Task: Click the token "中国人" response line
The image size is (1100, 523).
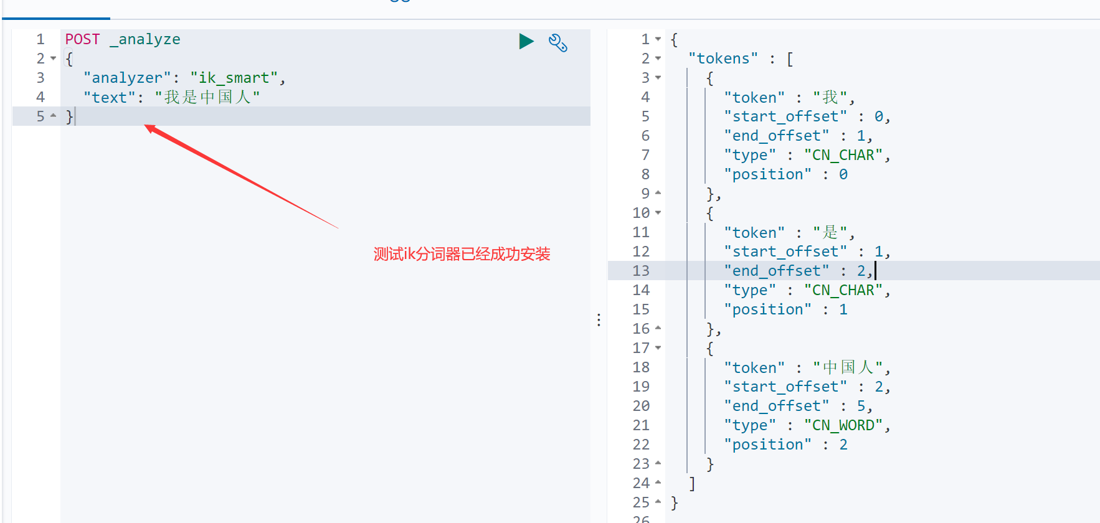Action: tap(807, 367)
